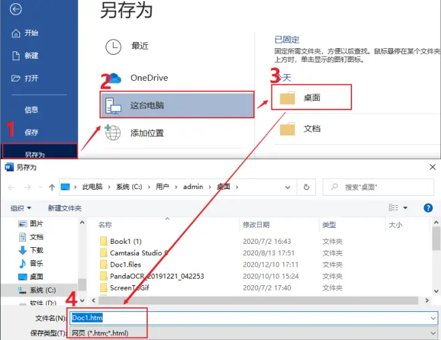Viewport: 441px width, 340px height.
Task: Select the ScreenToGif folder
Action: coord(124,288)
